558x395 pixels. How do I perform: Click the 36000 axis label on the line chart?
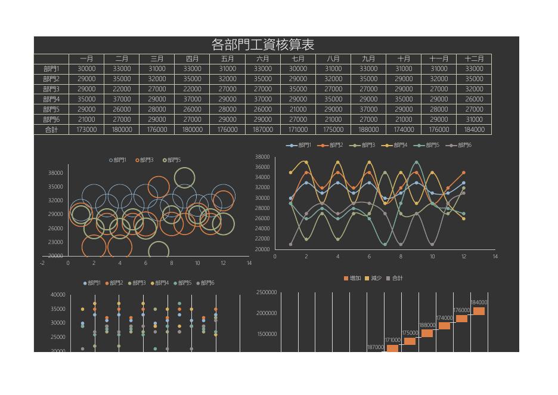(262, 167)
